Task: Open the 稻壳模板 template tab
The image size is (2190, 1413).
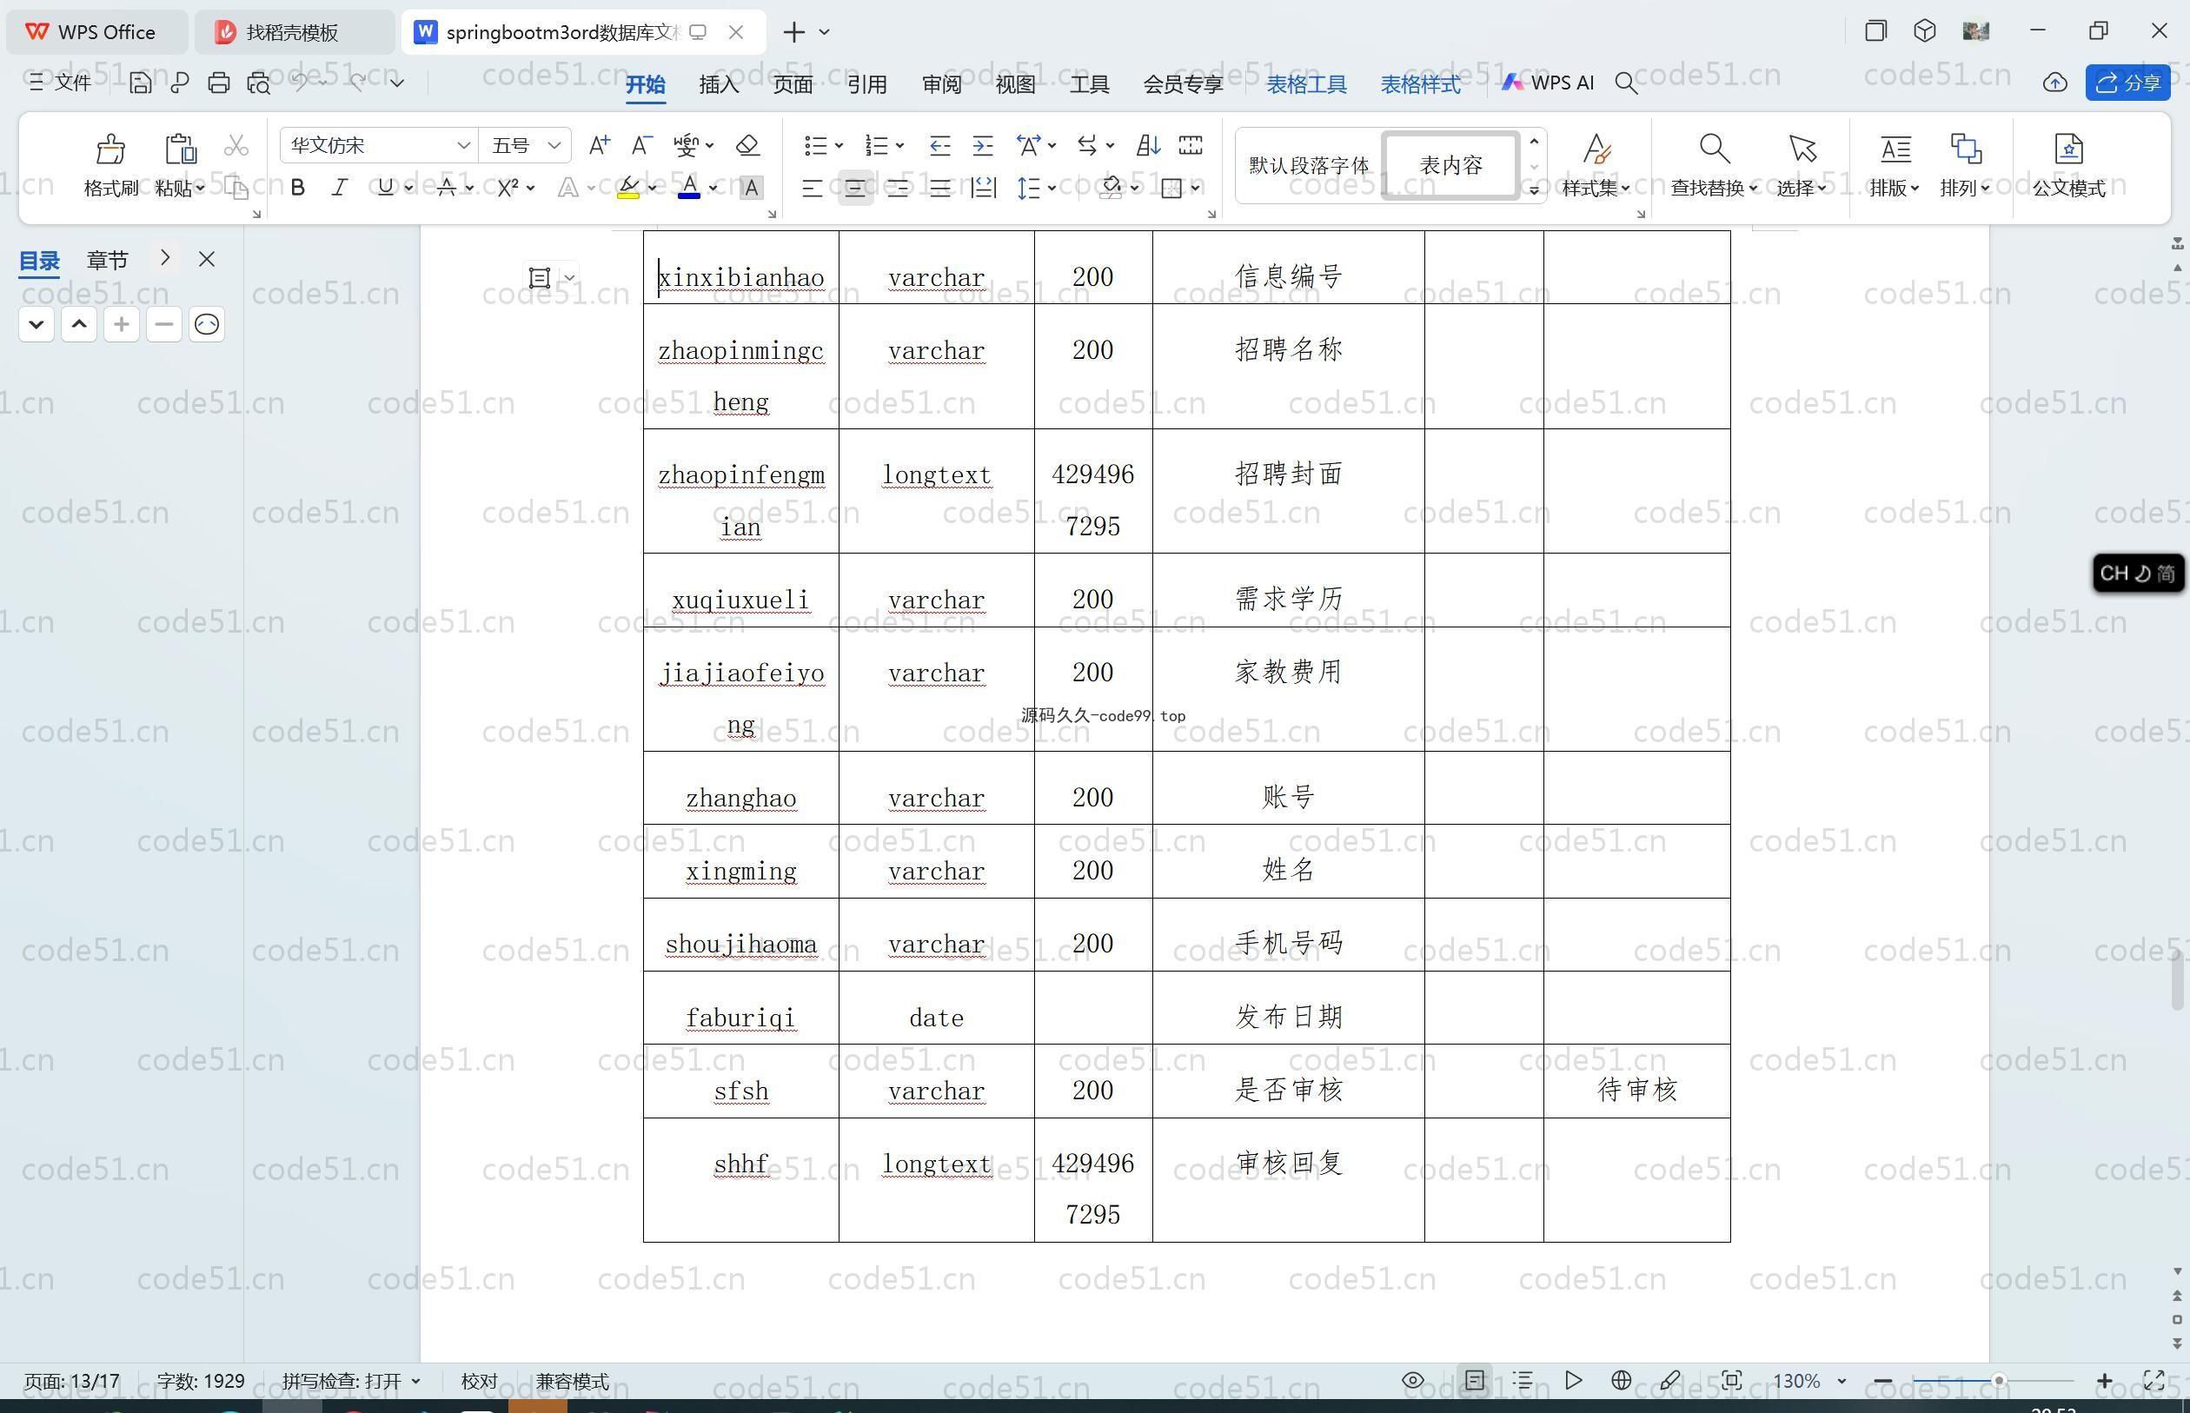Action: 293,32
